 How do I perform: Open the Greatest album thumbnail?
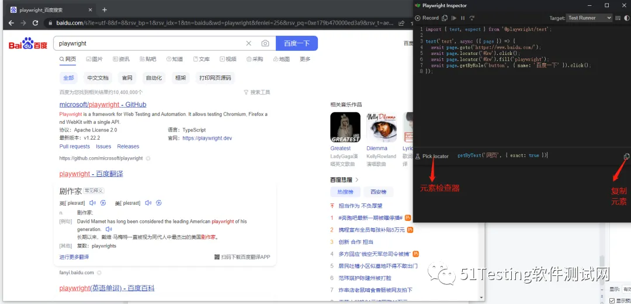point(345,127)
